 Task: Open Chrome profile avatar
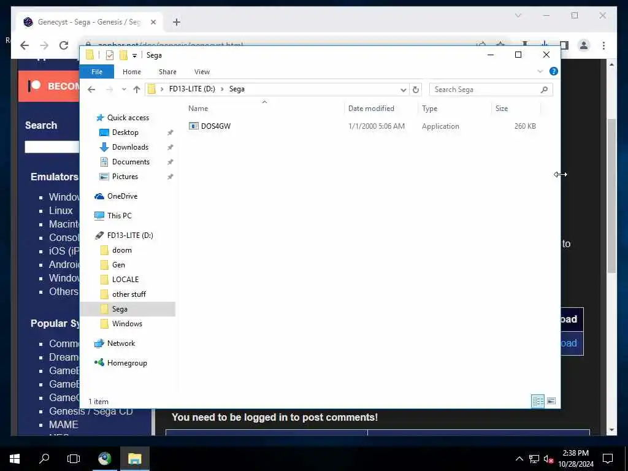[x=584, y=45]
